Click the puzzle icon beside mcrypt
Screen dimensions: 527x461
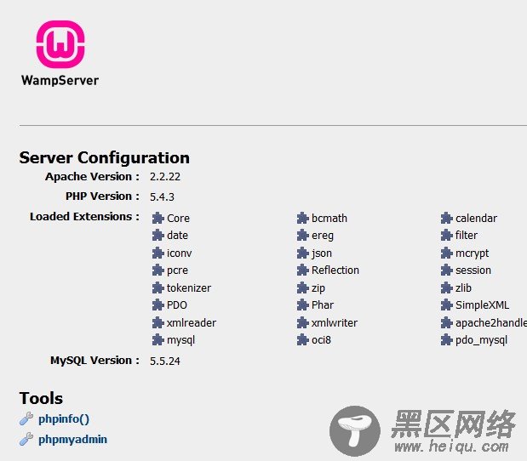coord(446,253)
